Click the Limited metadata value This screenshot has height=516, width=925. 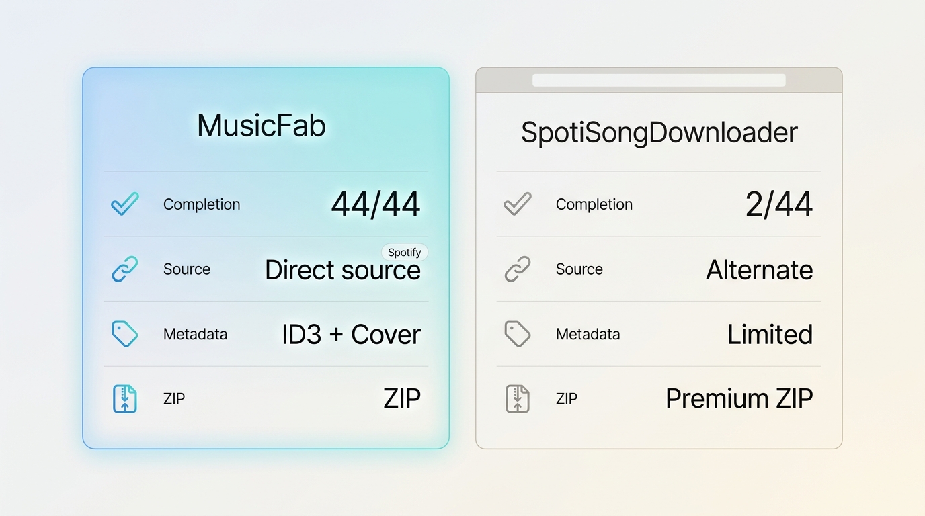tap(770, 335)
